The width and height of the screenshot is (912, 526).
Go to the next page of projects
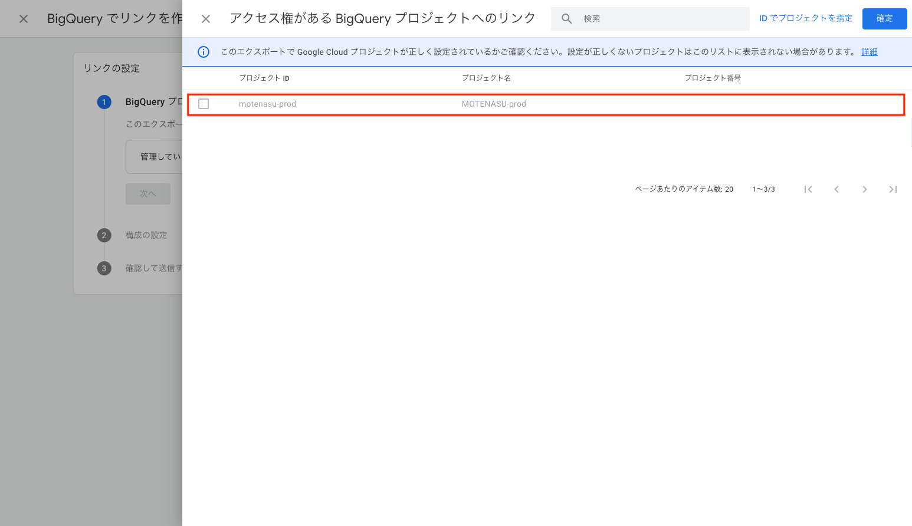tap(864, 189)
